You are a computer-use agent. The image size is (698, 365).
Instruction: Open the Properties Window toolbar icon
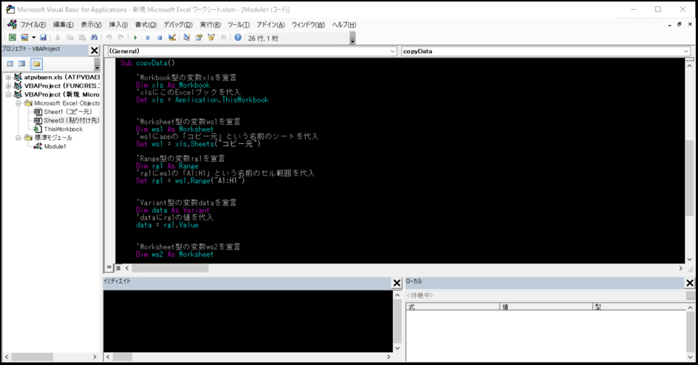199,37
